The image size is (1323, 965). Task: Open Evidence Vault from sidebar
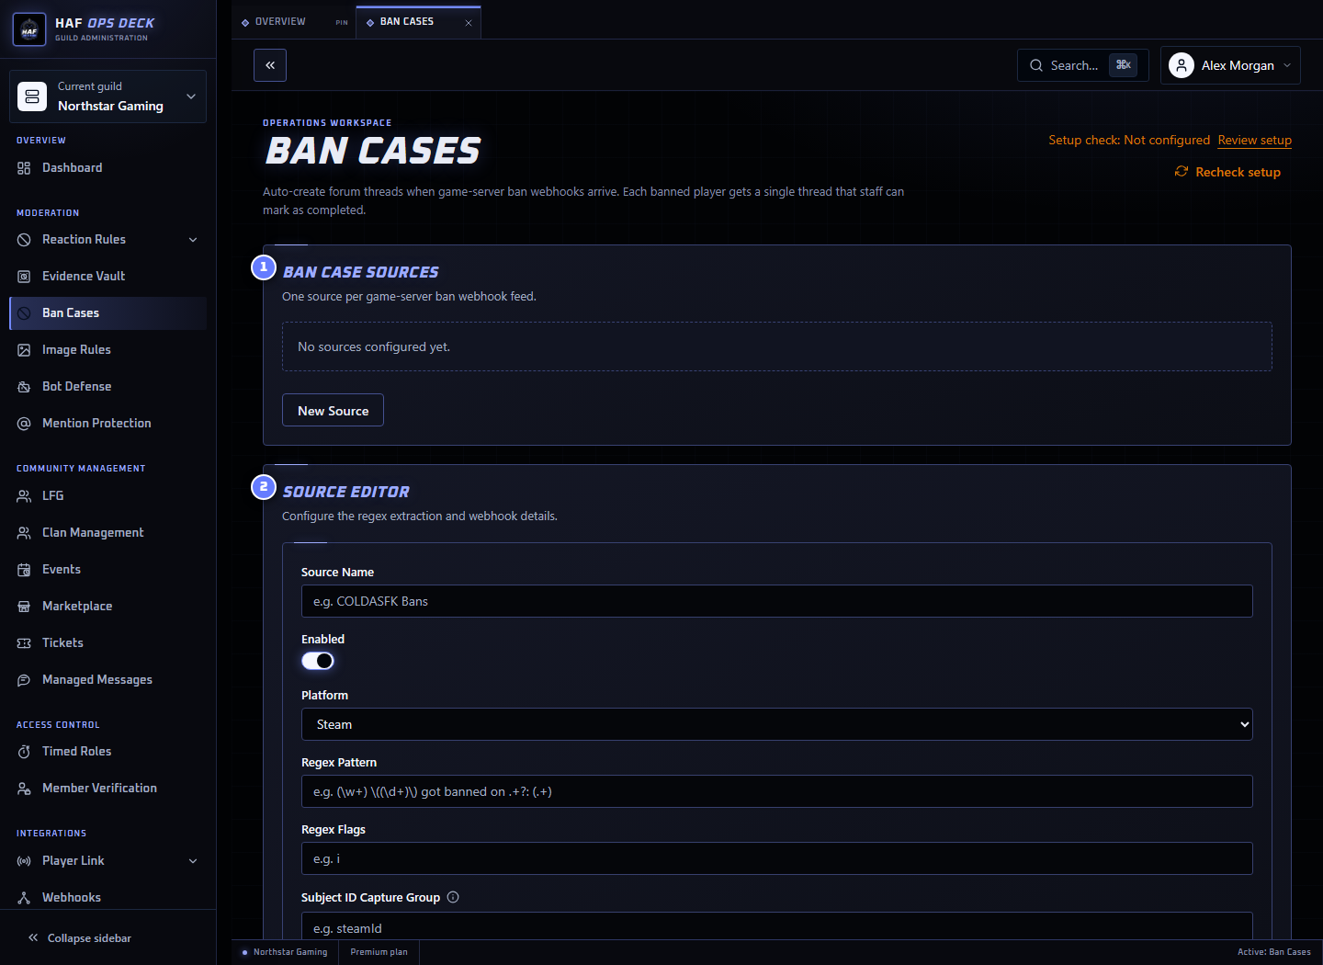[108, 277]
